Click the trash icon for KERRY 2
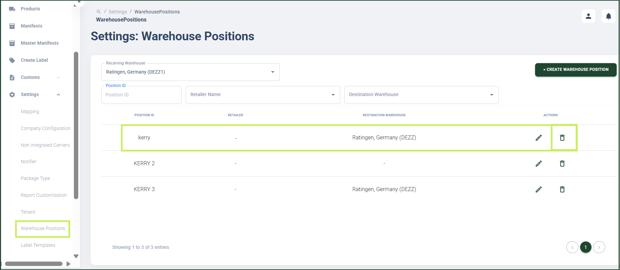The width and height of the screenshot is (620, 270). click(562, 164)
